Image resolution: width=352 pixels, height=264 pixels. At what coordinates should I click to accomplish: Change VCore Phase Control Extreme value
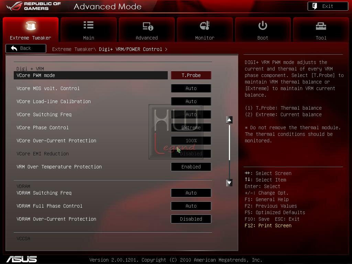pyautogui.click(x=191, y=127)
